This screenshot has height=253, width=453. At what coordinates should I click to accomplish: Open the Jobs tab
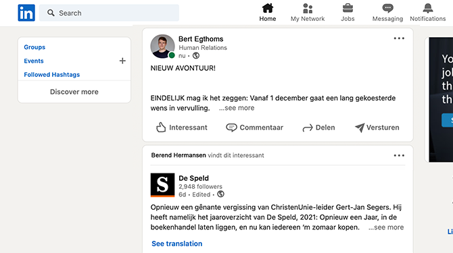pos(348,13)
